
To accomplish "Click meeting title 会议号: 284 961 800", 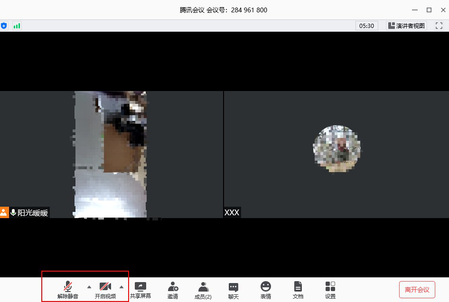I will (x=224, y=10).
